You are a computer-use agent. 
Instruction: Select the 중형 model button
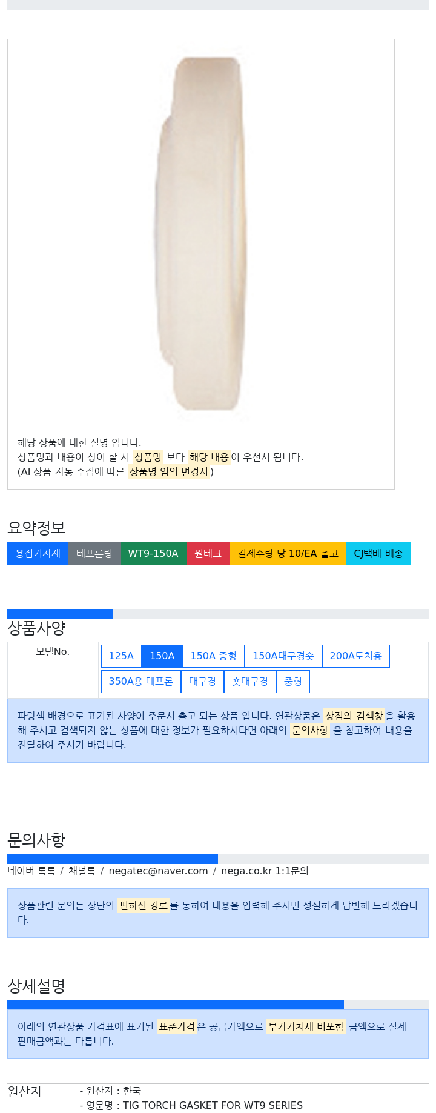(293, 682)
